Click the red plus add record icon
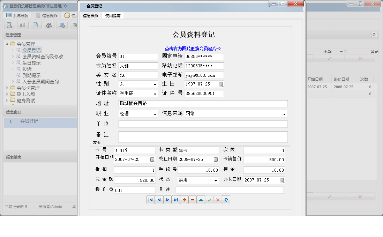Screen dimensions: 383x237 184,200
